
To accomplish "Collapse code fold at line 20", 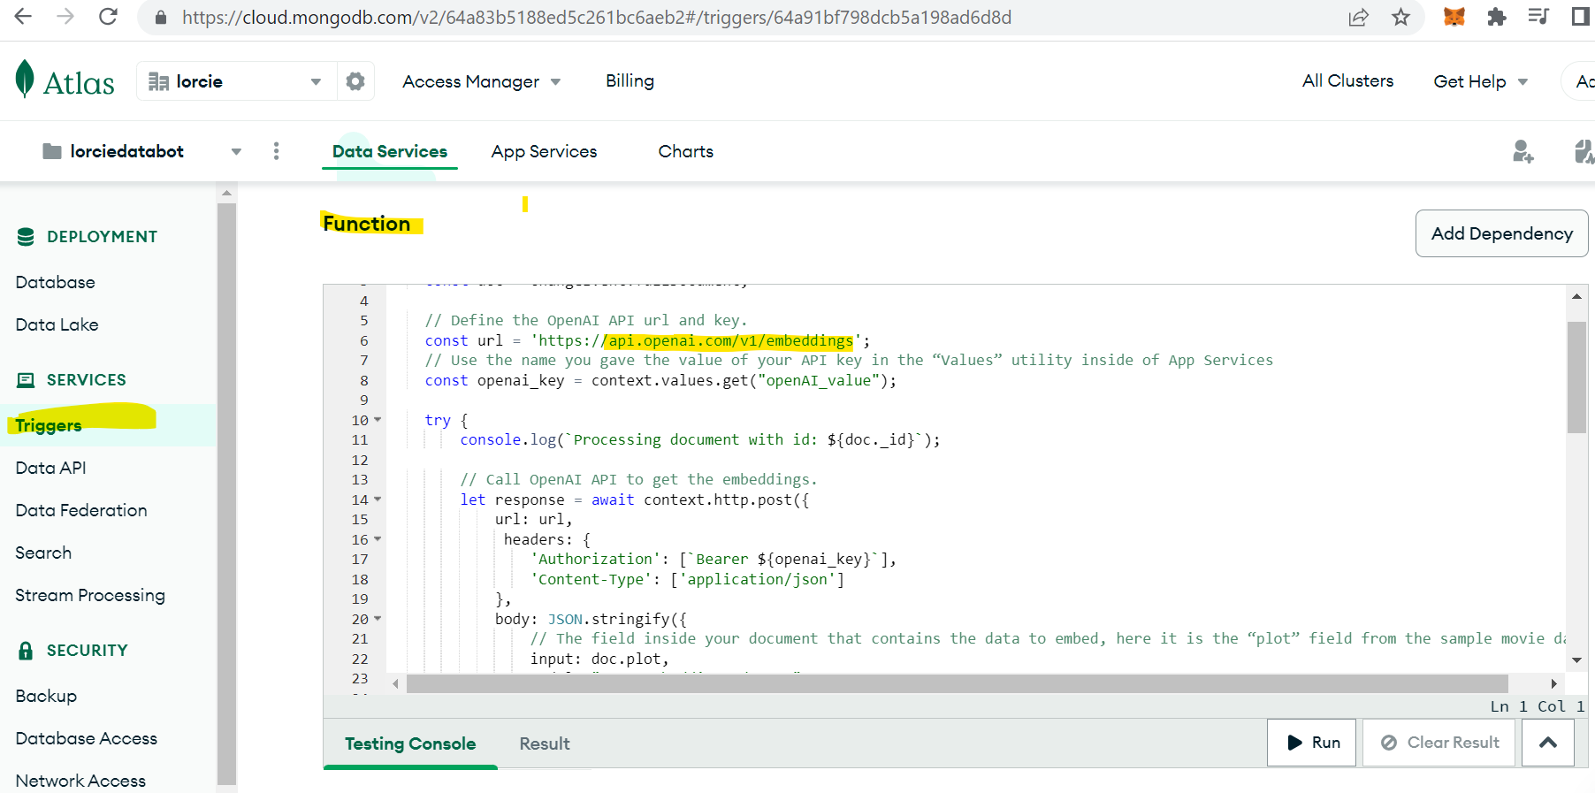I will [x=378, y=619].
